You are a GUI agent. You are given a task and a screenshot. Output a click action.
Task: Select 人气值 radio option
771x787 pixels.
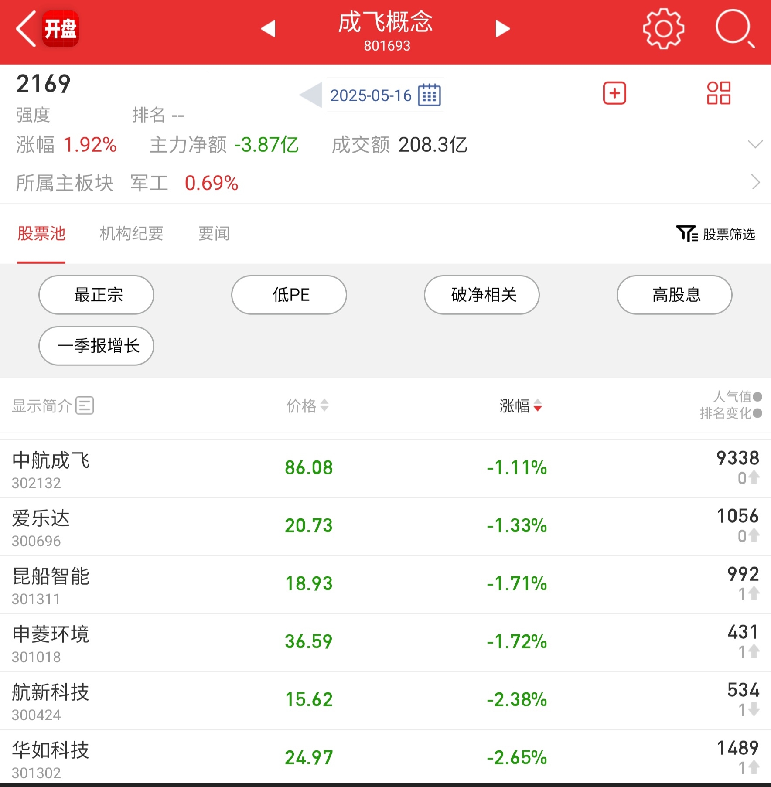click(757, 396)
